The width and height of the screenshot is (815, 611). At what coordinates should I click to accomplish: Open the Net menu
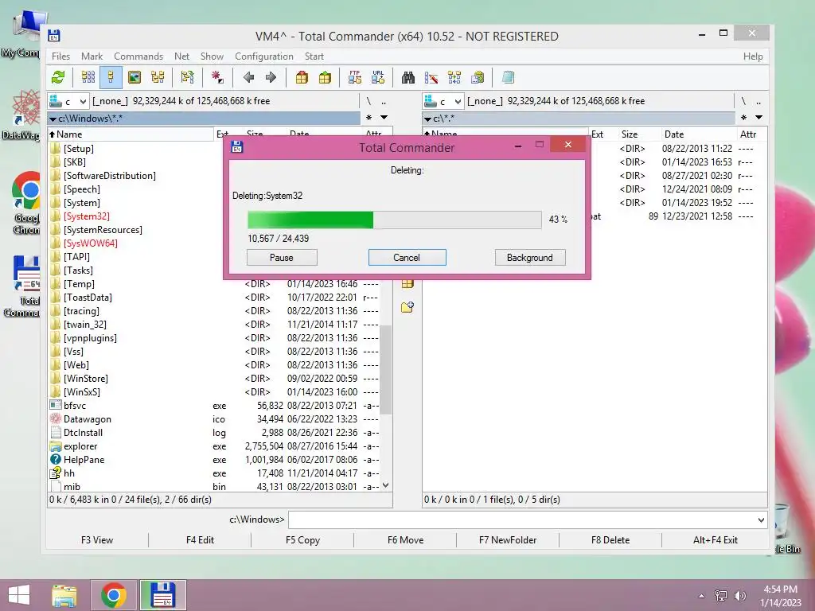(x=182, y=56)
